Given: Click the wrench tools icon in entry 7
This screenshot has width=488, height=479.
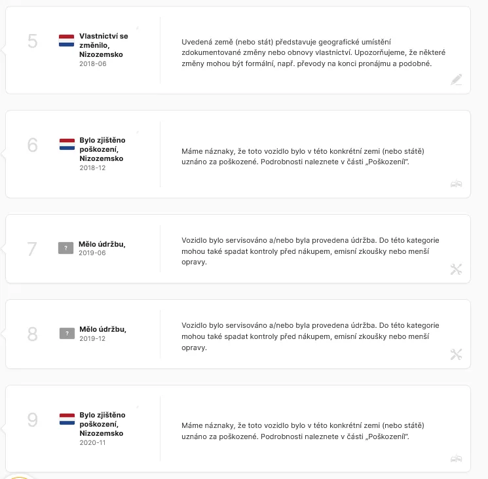Looking at the screenshot, I should coord(457,269).
